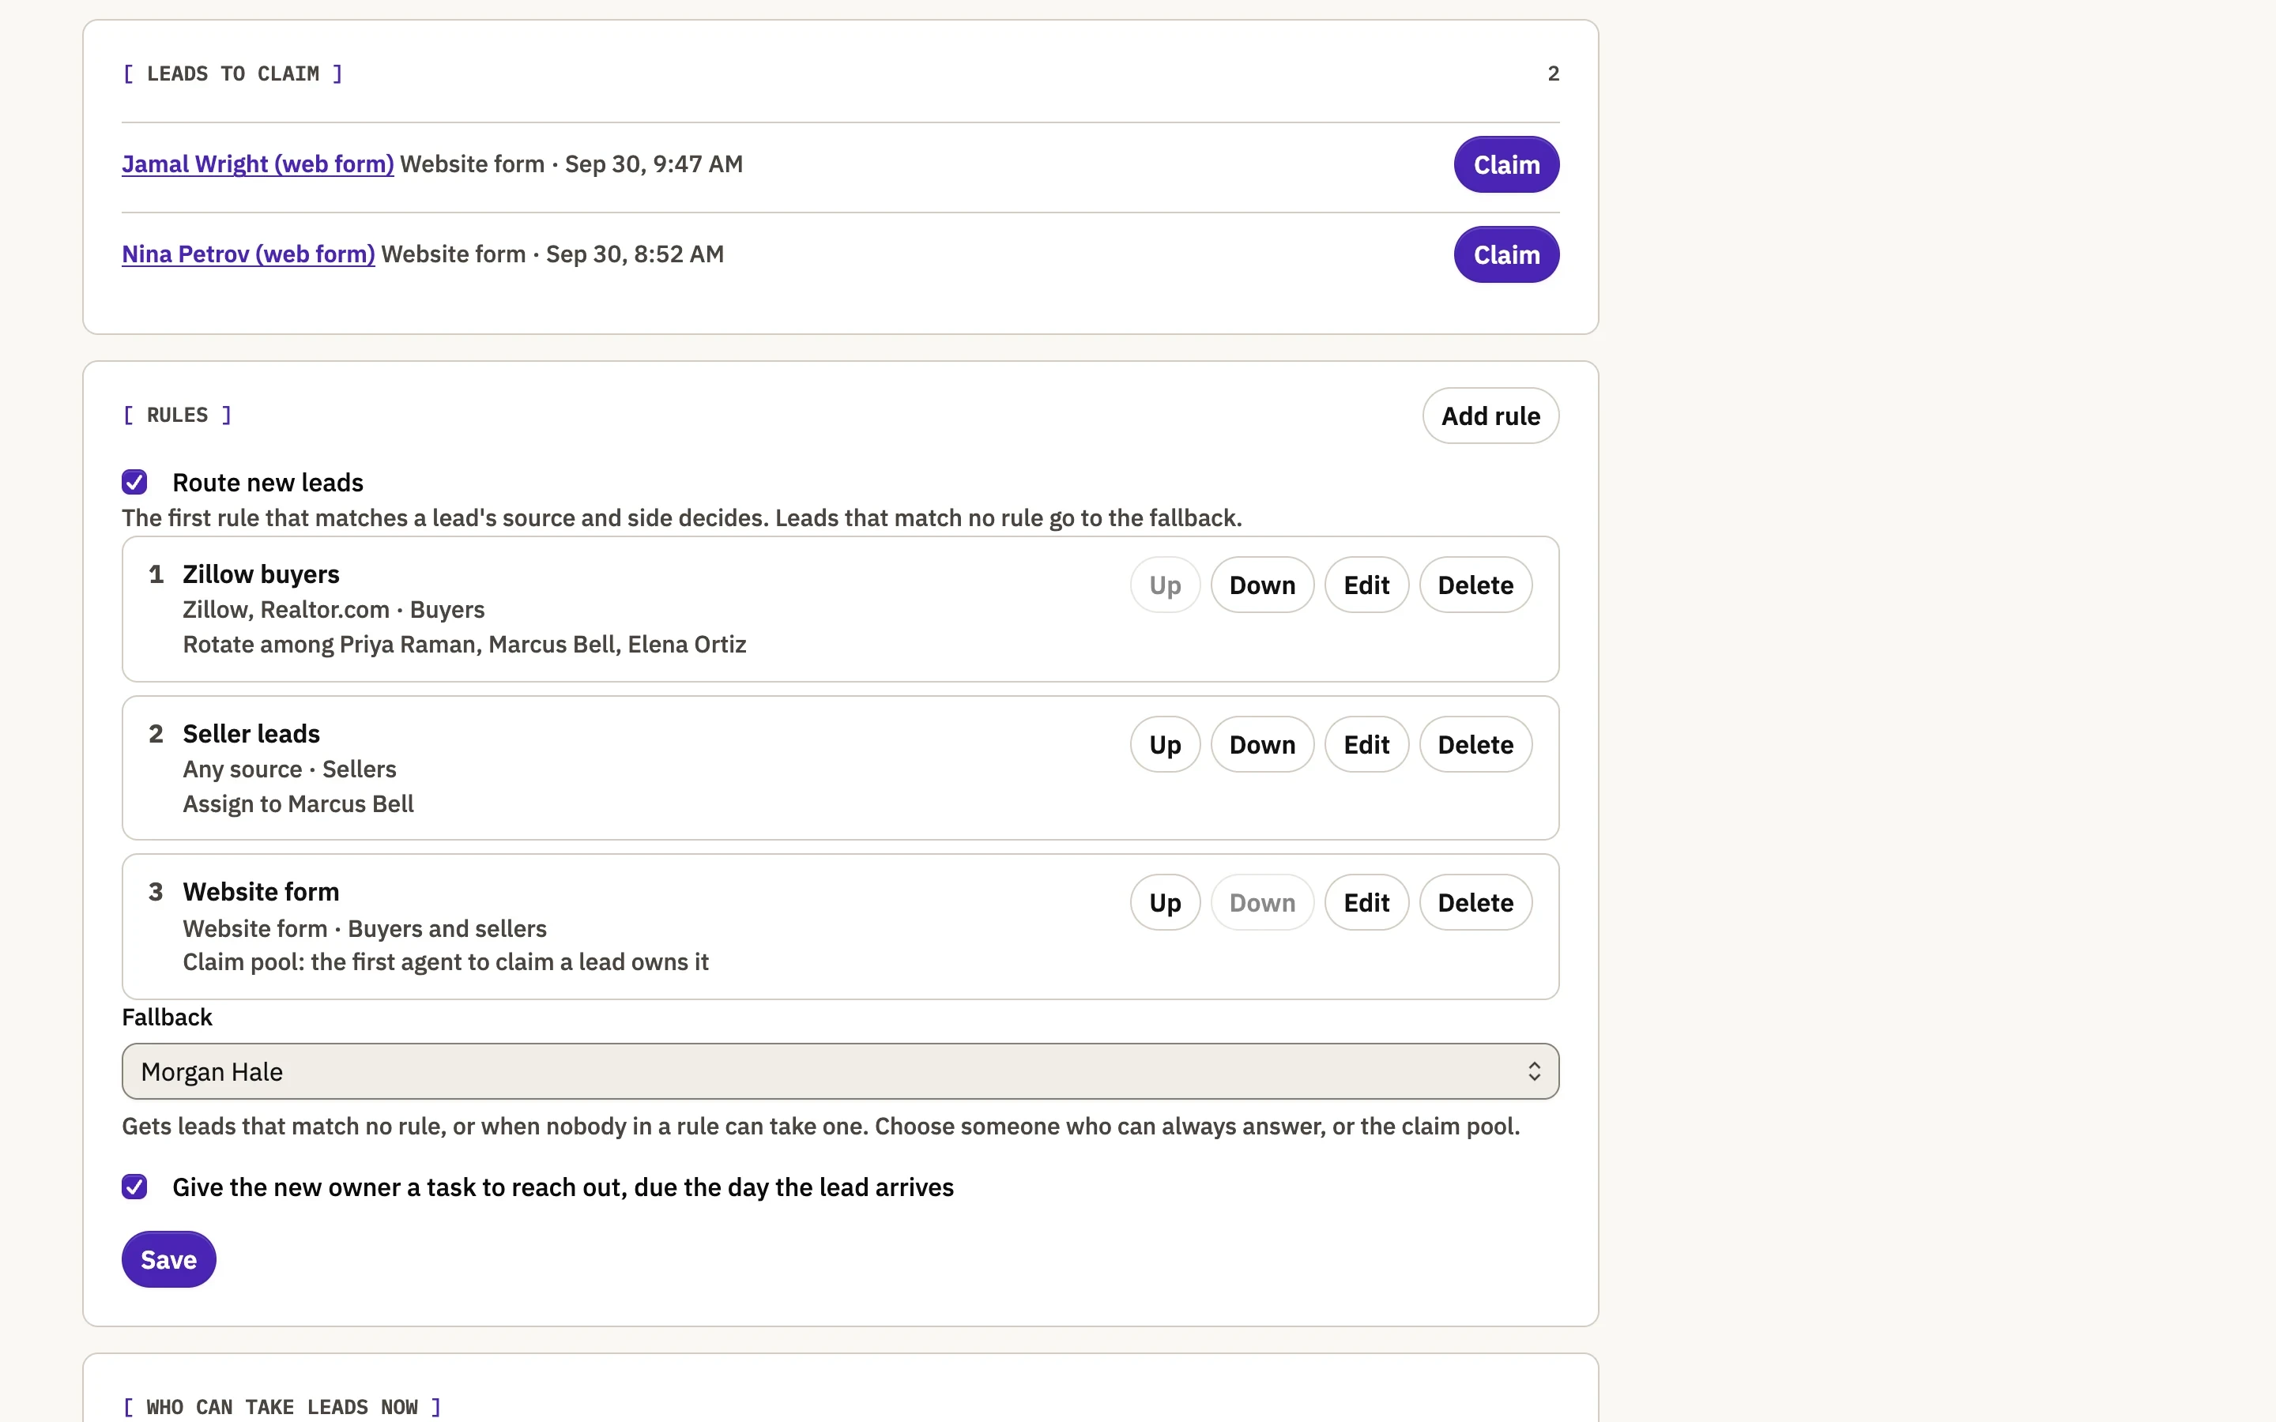Viewport: 2276px width, 1422px height.
Task: Move Zillow buyers rule down
Action: pyautogui.click(x=1262, y=585)
